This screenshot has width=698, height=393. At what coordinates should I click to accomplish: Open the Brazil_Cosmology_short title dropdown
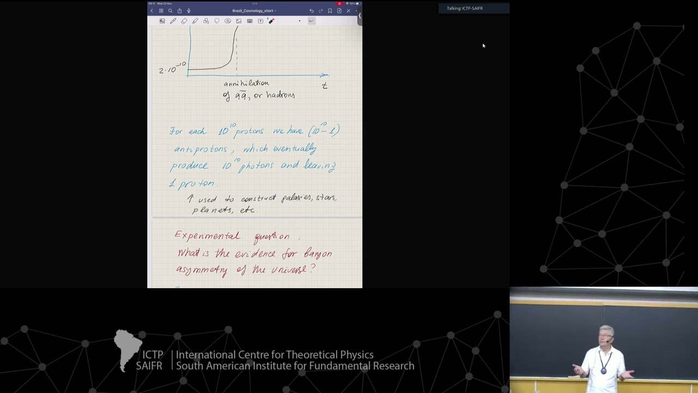pos(254,11)
